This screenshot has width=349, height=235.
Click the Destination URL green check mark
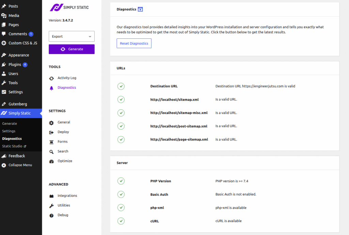point(121,86)
